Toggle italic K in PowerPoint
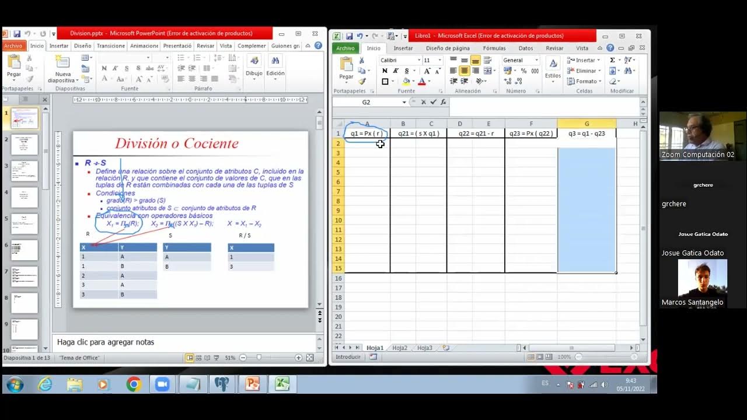Viewport: 747px width, 420px height. [116, 68]
